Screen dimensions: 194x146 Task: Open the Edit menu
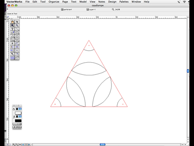(35, 2)
